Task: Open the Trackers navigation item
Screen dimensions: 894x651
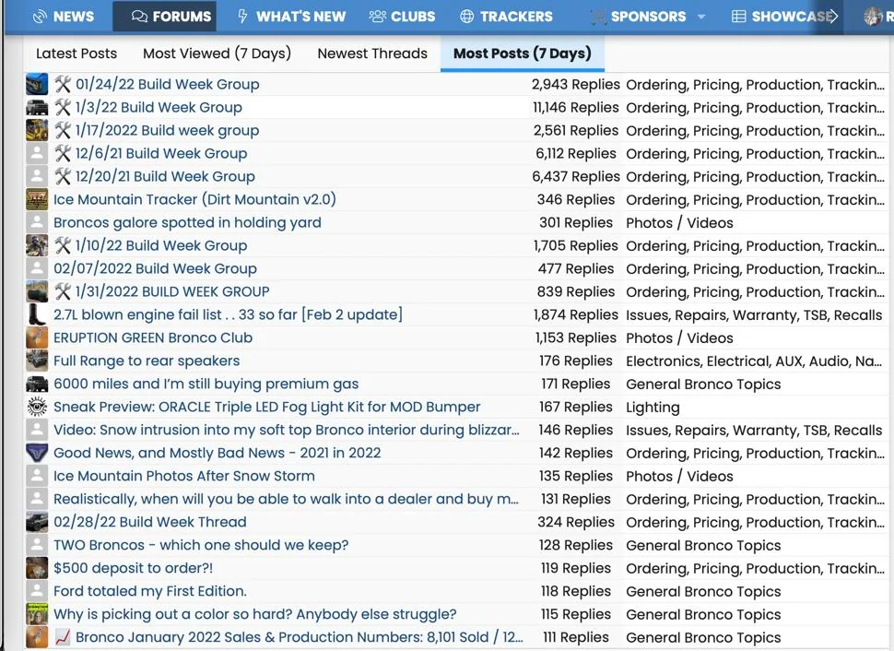Action: click(x=506, y=17)
